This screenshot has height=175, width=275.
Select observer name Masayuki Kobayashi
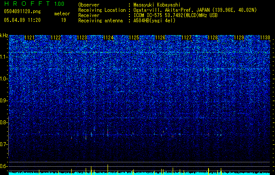point(157,5)
